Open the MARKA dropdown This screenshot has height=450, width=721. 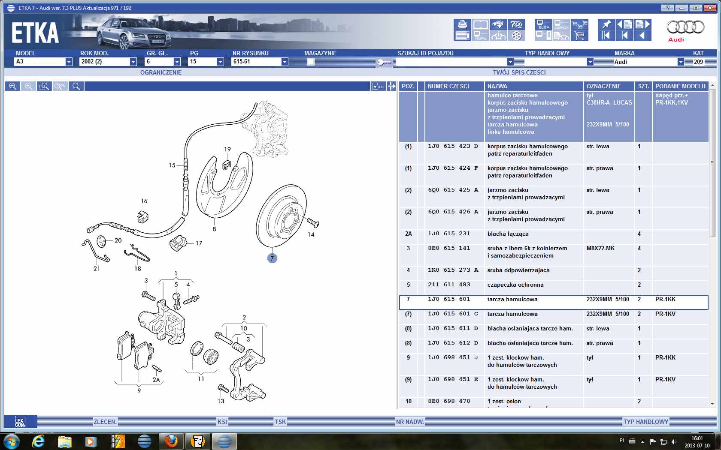(x=681, y=62)
